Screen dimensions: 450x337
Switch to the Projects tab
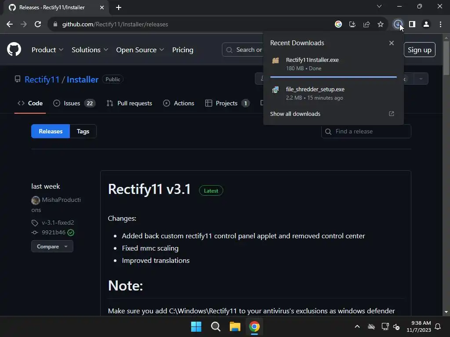227,103
